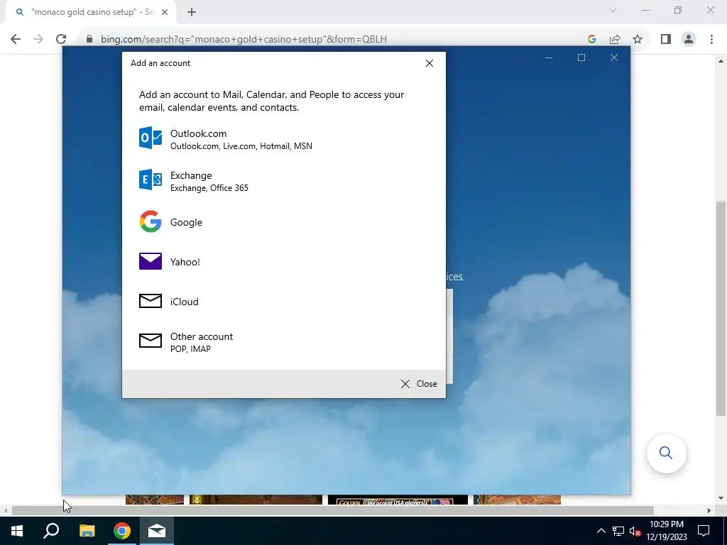Open the Windows Start menu
The height and width of the screenshot is (545, 727).
(x=17, y=531)
